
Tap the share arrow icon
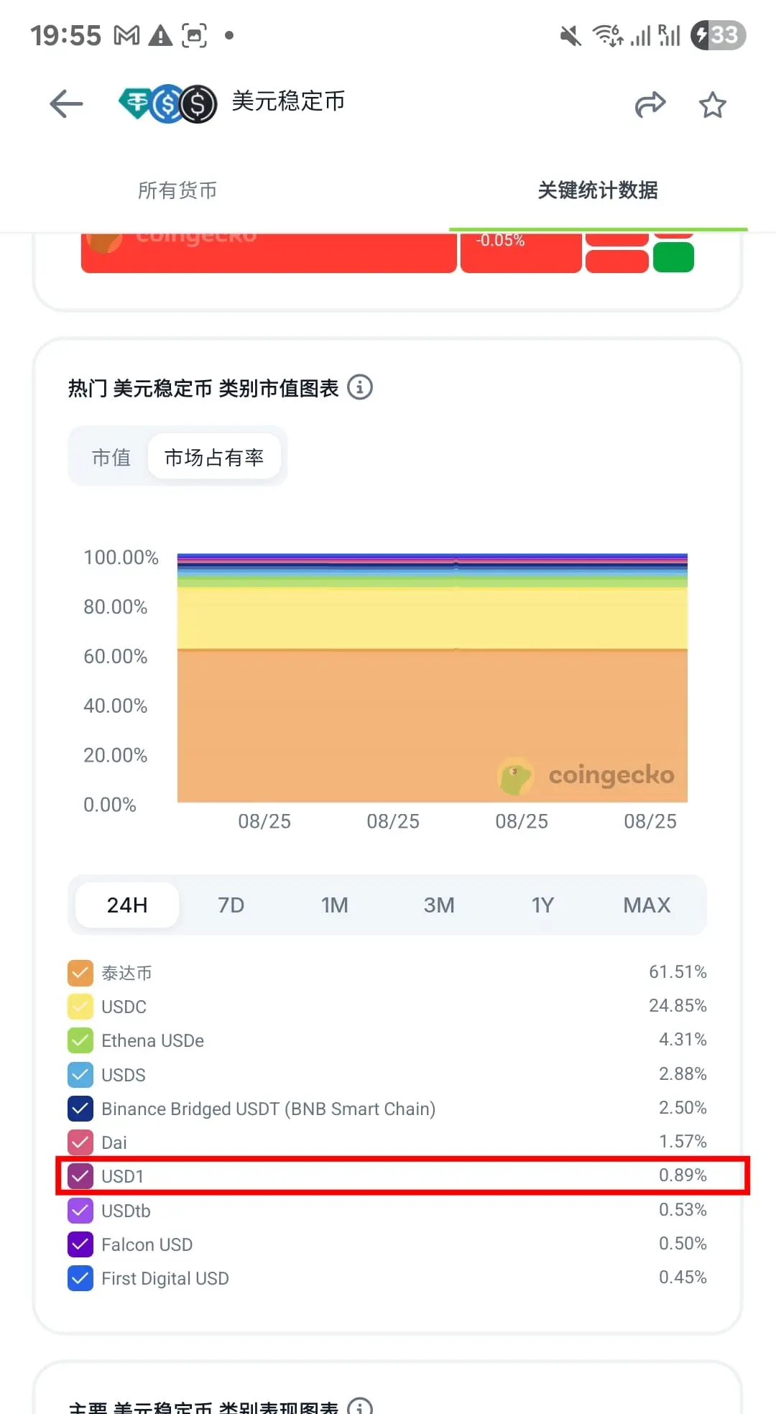click(650, 104)
